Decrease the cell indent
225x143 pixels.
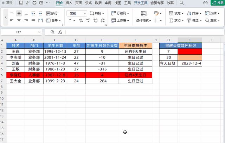[x=33, y=13]
